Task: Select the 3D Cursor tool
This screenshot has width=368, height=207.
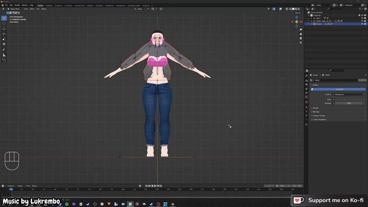Action: click(x=4, y=23)
